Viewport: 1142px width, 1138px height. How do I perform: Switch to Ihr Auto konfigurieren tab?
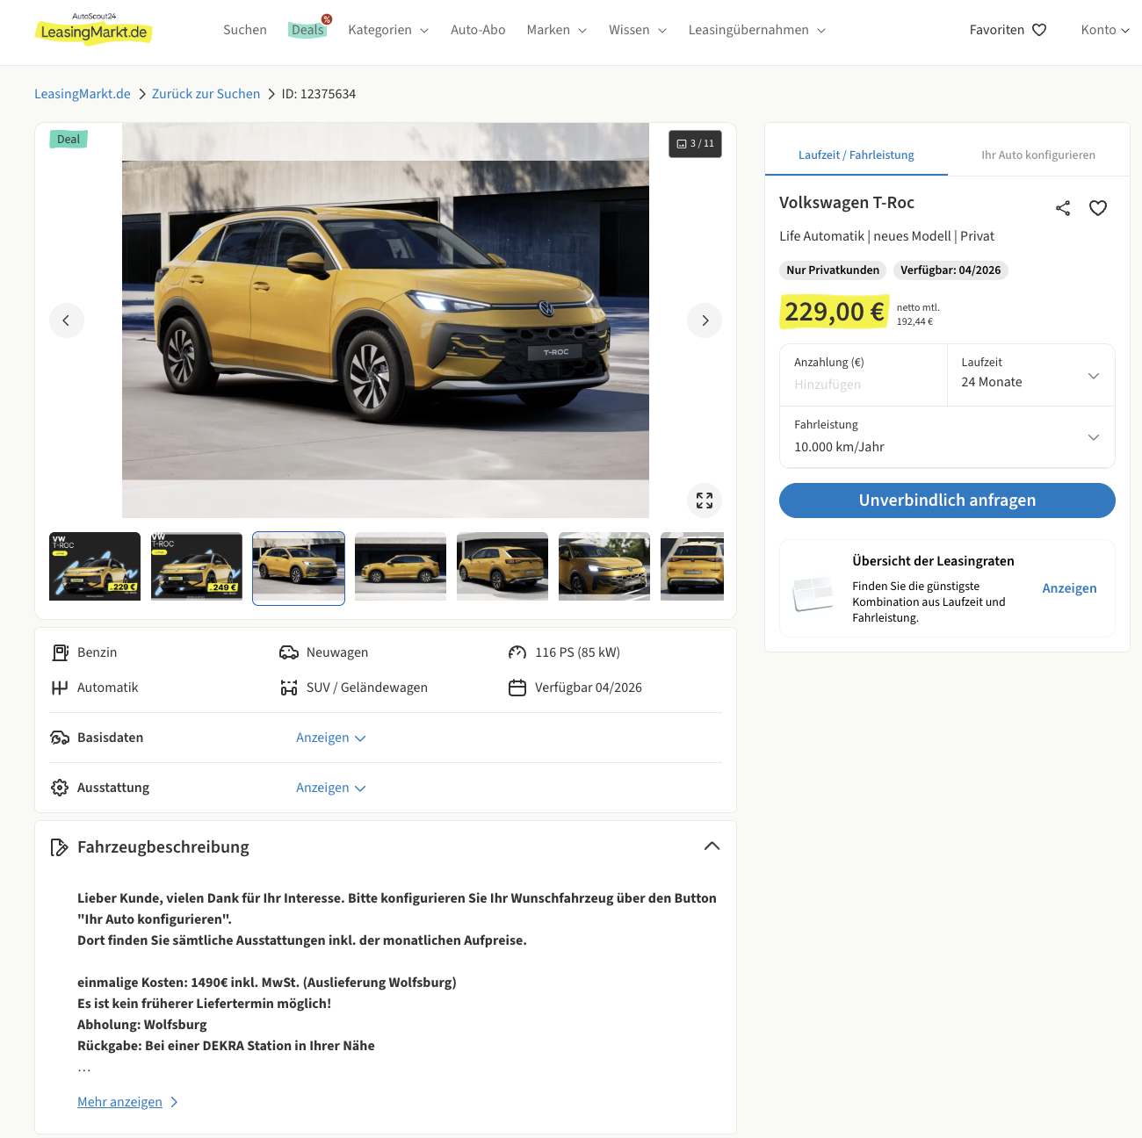click(x=1037, y=155)
